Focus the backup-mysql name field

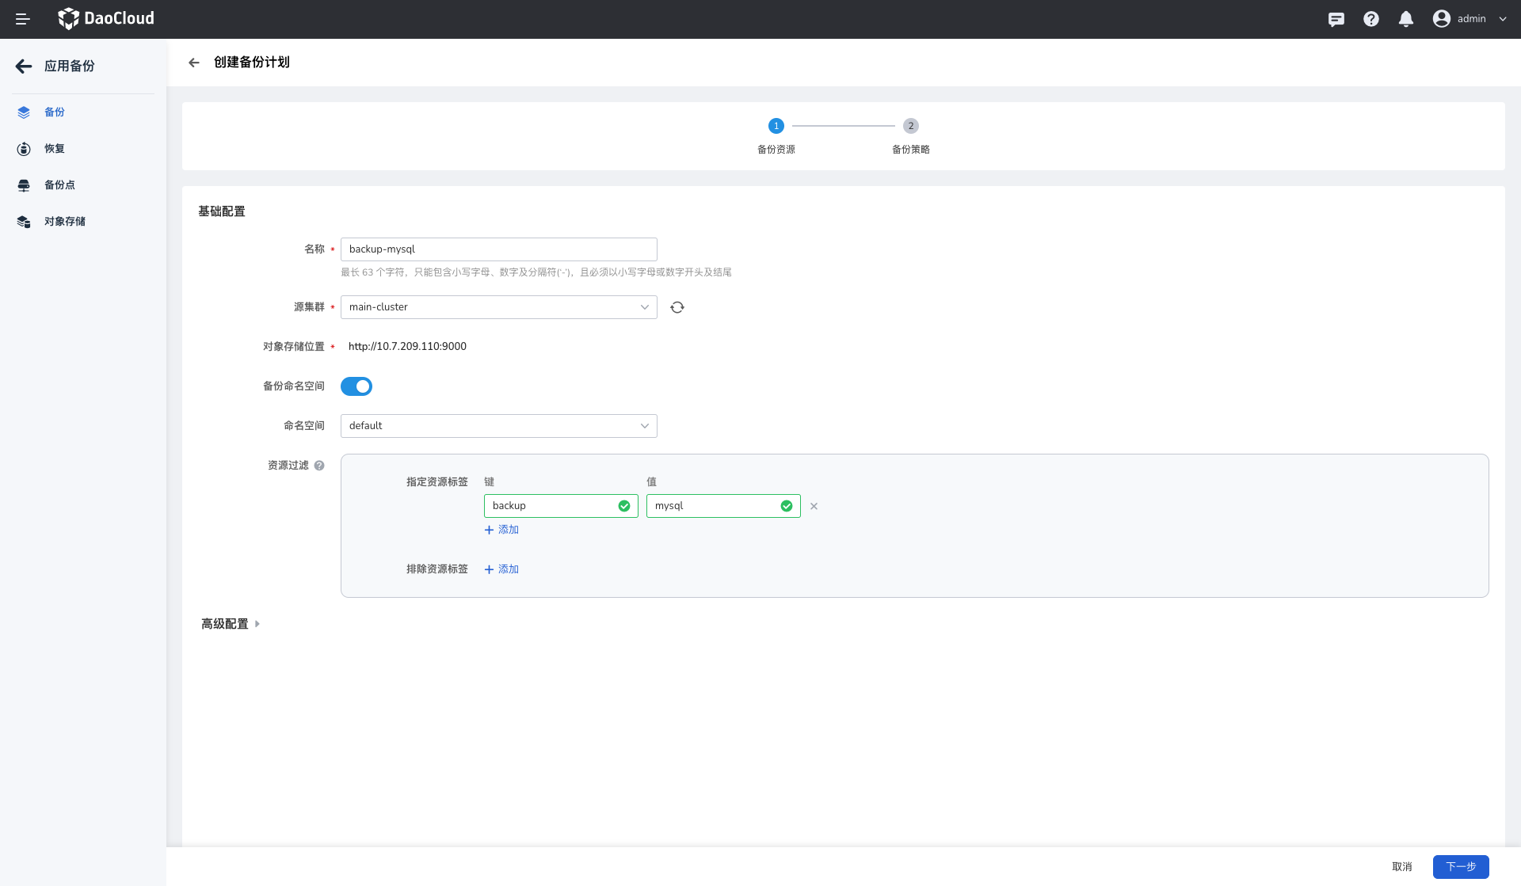(x=499, y=249)
